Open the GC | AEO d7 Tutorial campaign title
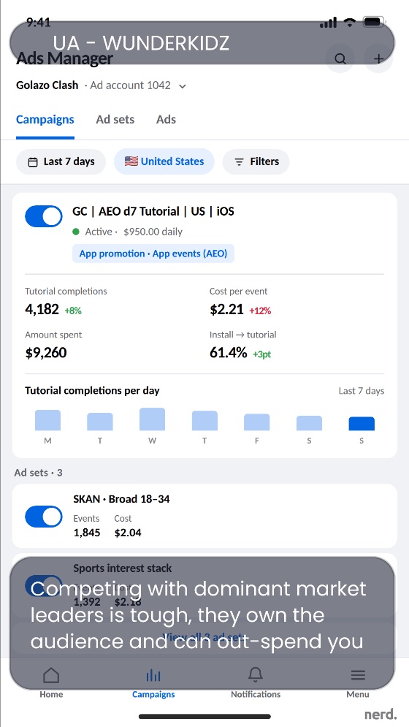This screenshot has width=409, height=727. click(x=153, y=211)
